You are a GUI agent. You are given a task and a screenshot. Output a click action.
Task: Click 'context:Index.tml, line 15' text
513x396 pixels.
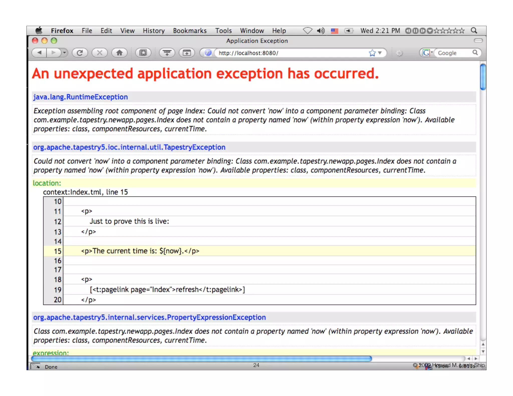click(x=85, y=192)
